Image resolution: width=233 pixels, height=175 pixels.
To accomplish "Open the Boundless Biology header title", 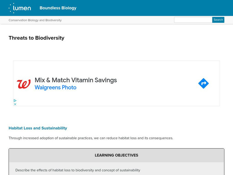I will [x=58, y=8].
